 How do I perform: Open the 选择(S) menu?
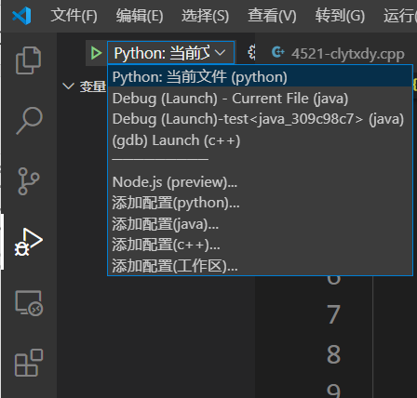[205, 16]
